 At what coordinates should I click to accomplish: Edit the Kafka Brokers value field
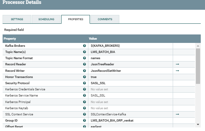[x=130, y=46]
